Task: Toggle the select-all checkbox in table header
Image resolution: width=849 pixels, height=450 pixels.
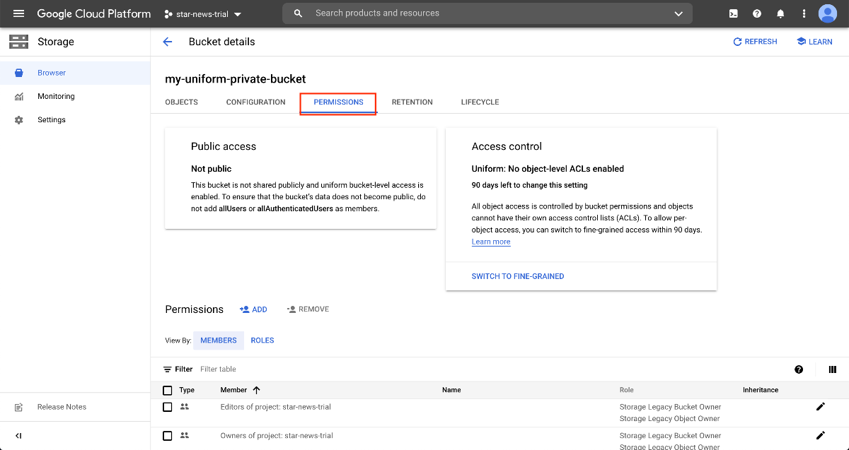Action: (168, 390)
